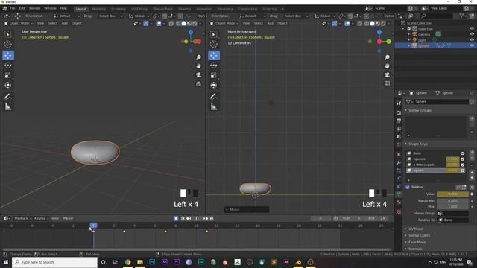Open the Render menu
This screenshot has height=268, width=477.
(x=34, y=8)
